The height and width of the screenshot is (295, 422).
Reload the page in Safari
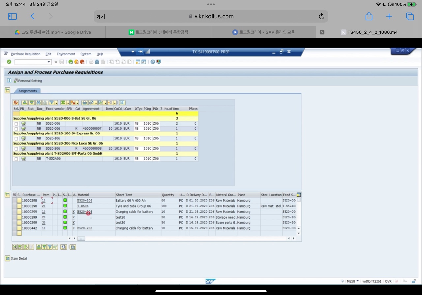[321, 16]
